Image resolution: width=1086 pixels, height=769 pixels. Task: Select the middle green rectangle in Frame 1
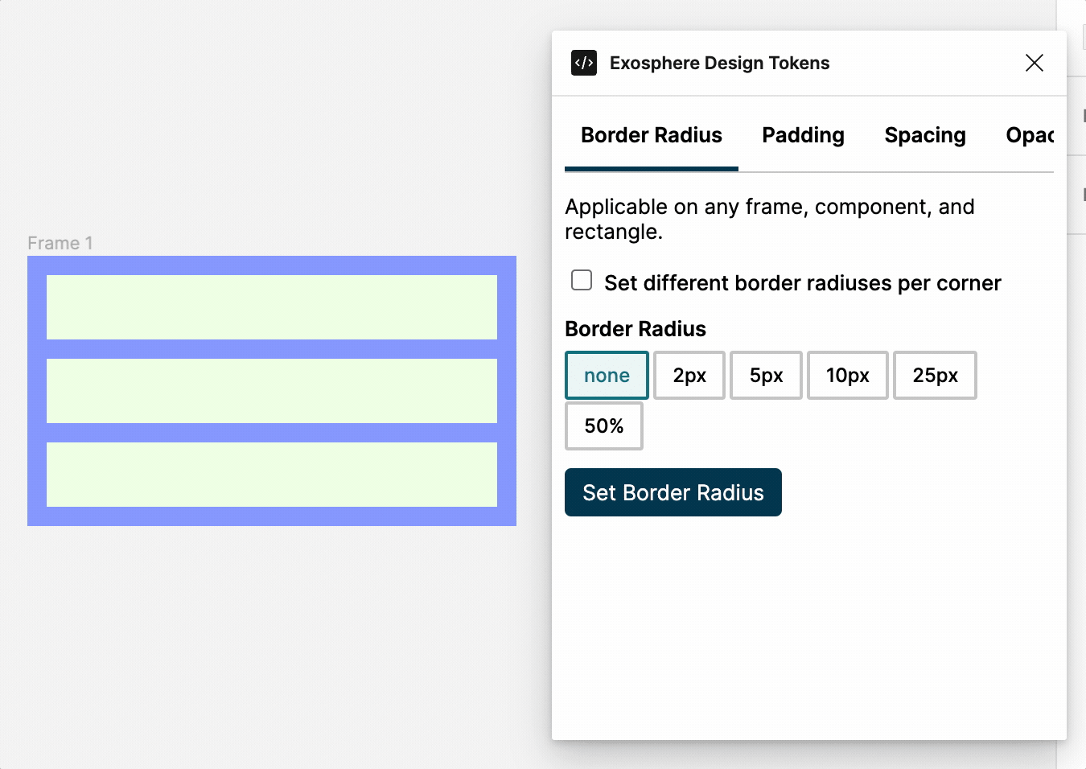tap(272, 391)
